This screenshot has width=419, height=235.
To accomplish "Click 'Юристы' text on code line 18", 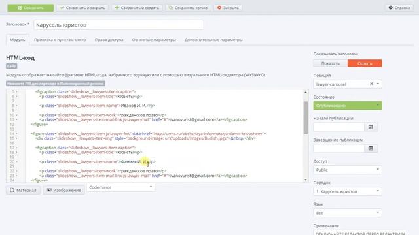I will pyautogui.click(x=125, y=152).
